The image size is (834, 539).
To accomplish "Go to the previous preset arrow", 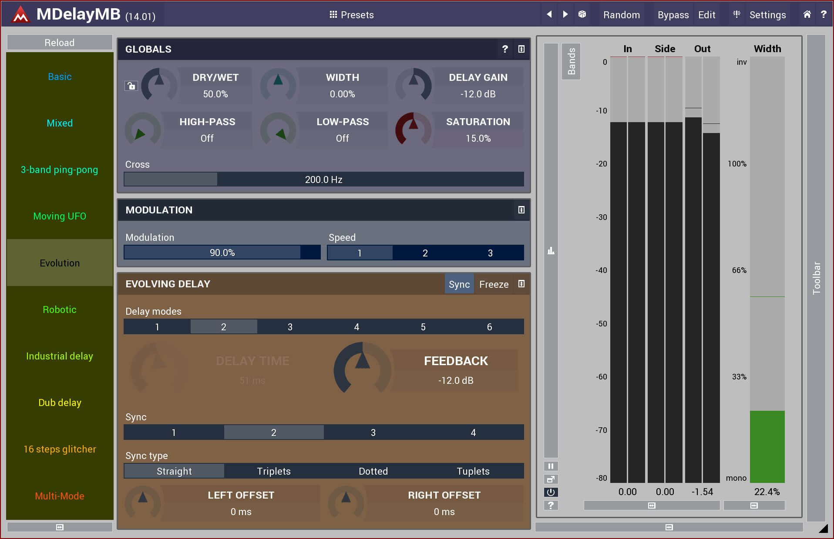I will [x=549, y=14].
